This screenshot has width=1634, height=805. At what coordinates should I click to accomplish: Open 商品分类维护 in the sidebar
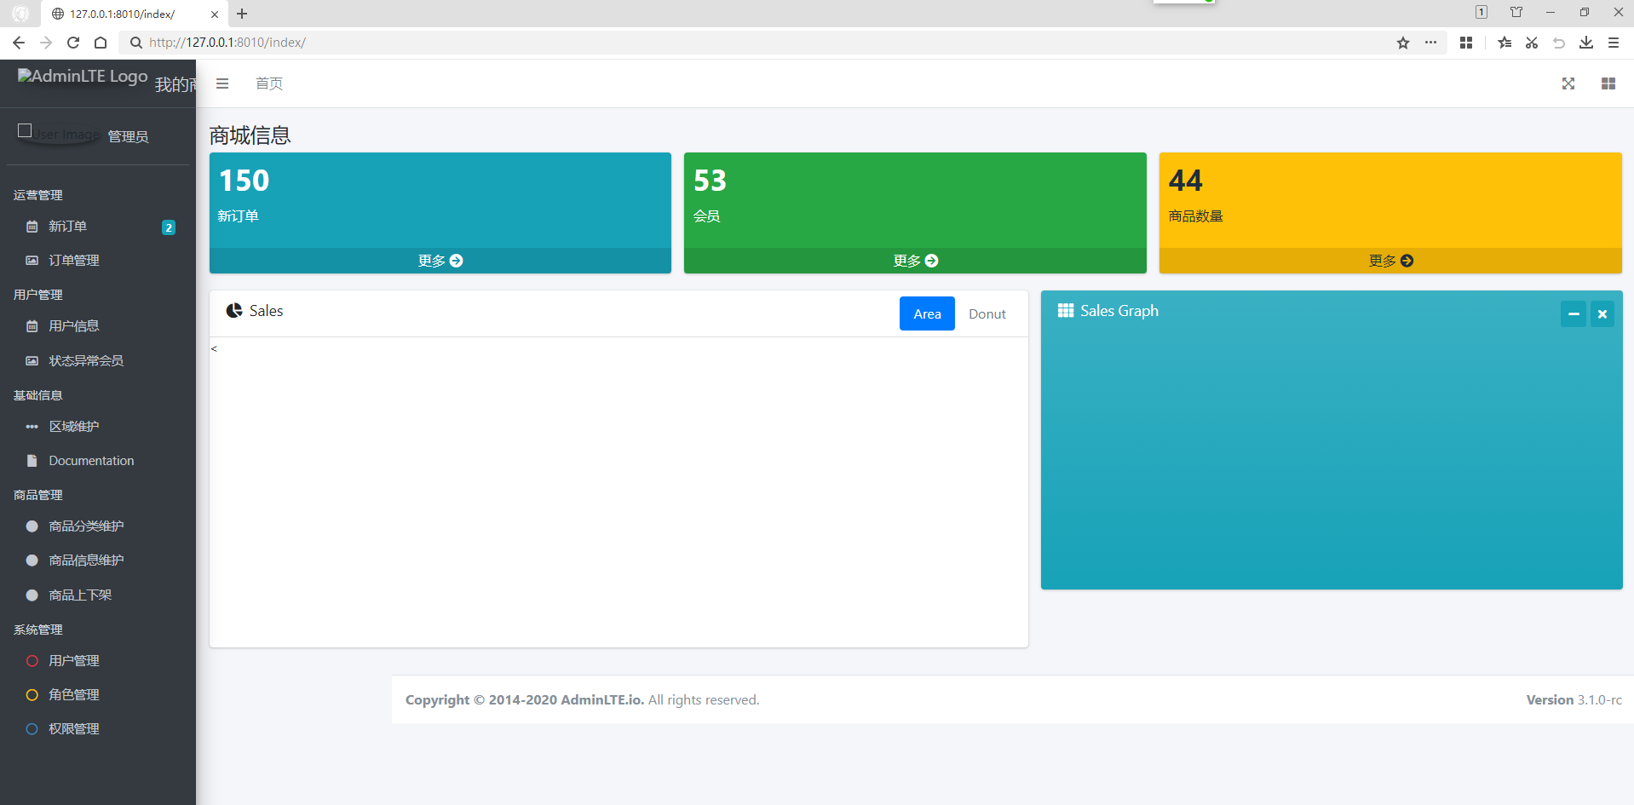click(97, 526)
